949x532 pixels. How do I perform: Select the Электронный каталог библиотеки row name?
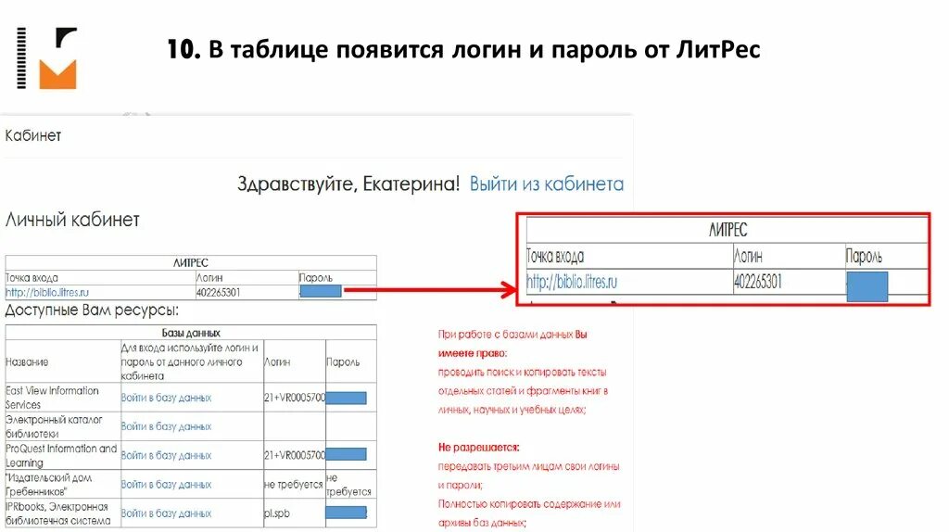pos(54,426)
